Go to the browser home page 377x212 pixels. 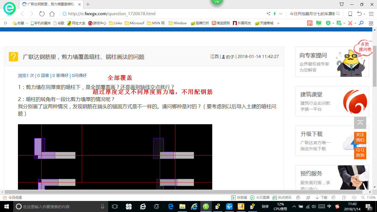52,14
